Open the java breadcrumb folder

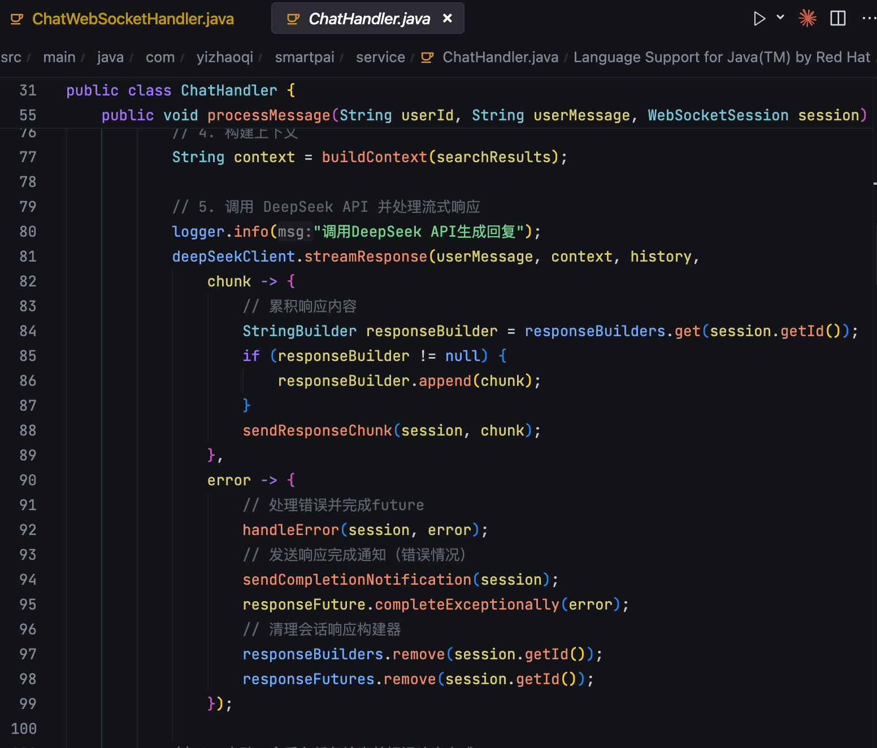click(110, 57)
